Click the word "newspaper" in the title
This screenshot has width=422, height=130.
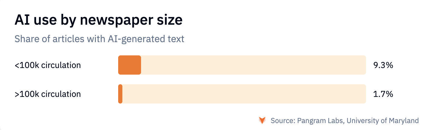[x=112, y=20]
